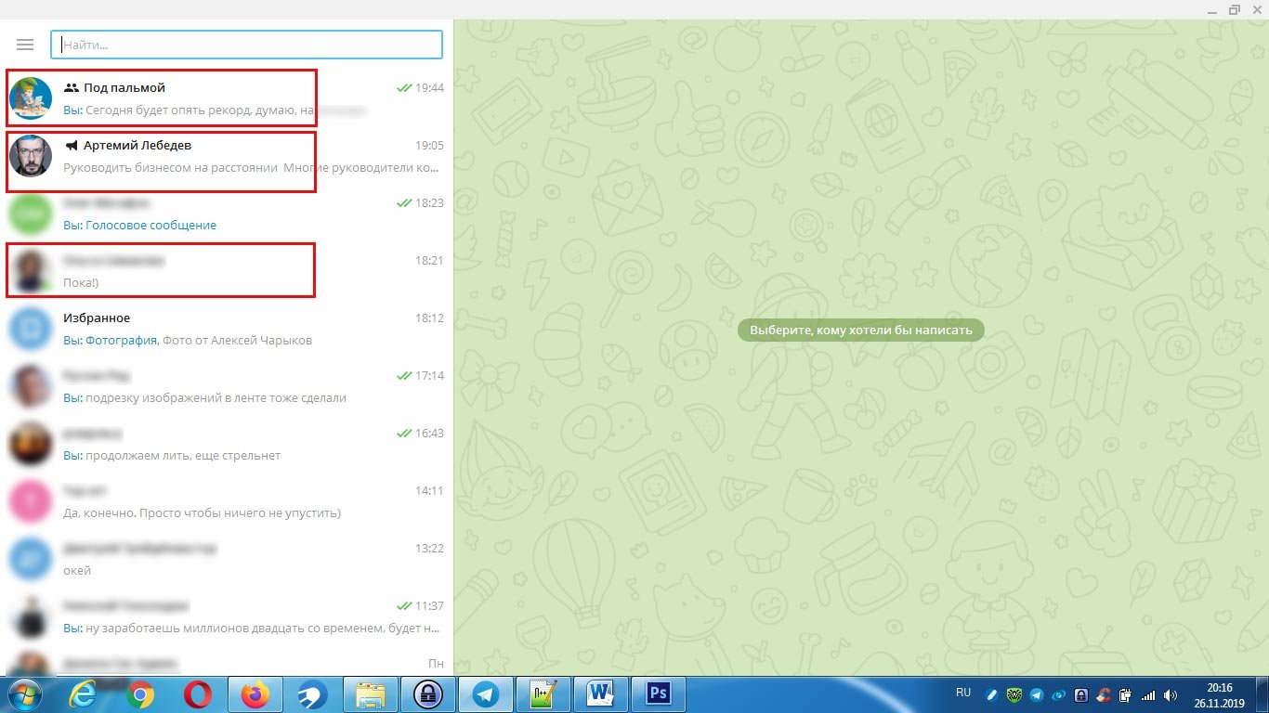
Task: Click Telegram icon in the taskbar
Action: pyautogui.click(x=486, y=694)
